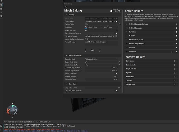
Task: Enable Use Cage Mesh Normals switch
Action: (x=117, y=91)
